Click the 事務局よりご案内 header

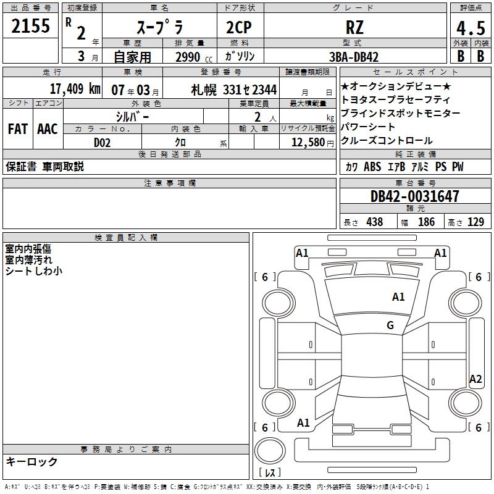click(126, 450)
